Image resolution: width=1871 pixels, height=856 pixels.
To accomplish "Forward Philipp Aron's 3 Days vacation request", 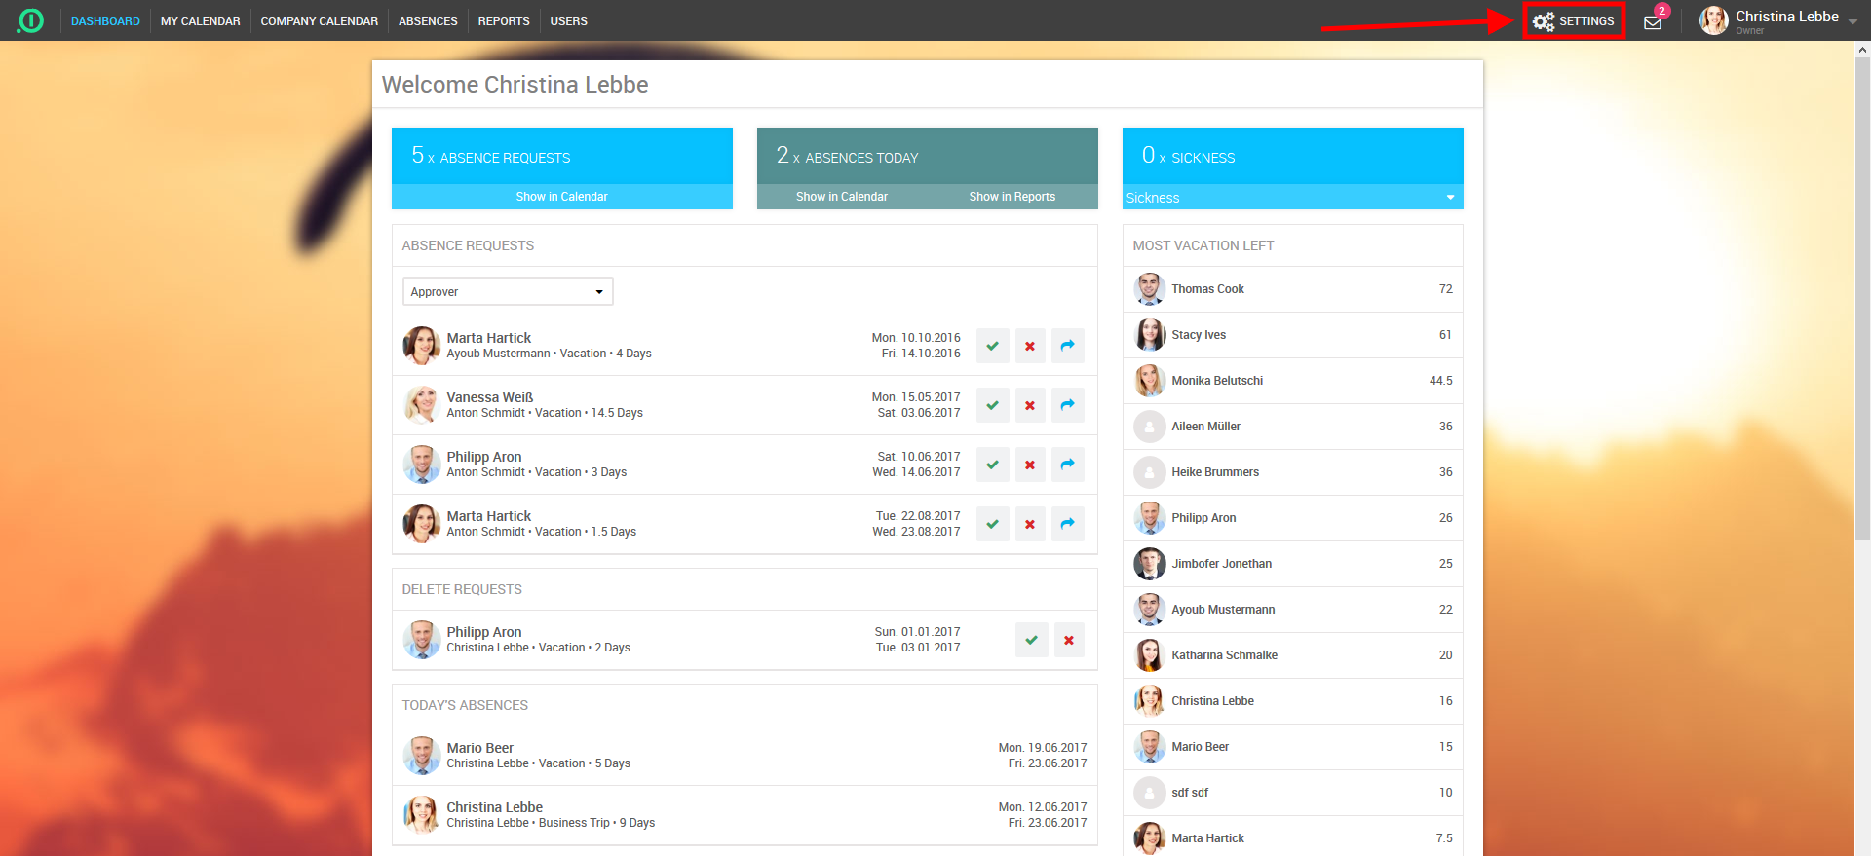I will click(1068, 465).
